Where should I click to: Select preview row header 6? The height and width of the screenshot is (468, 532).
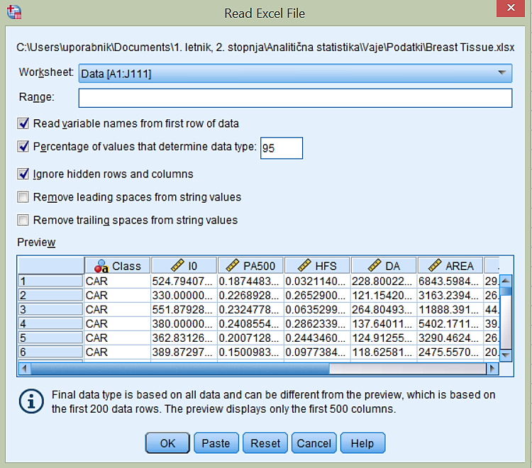50,352
